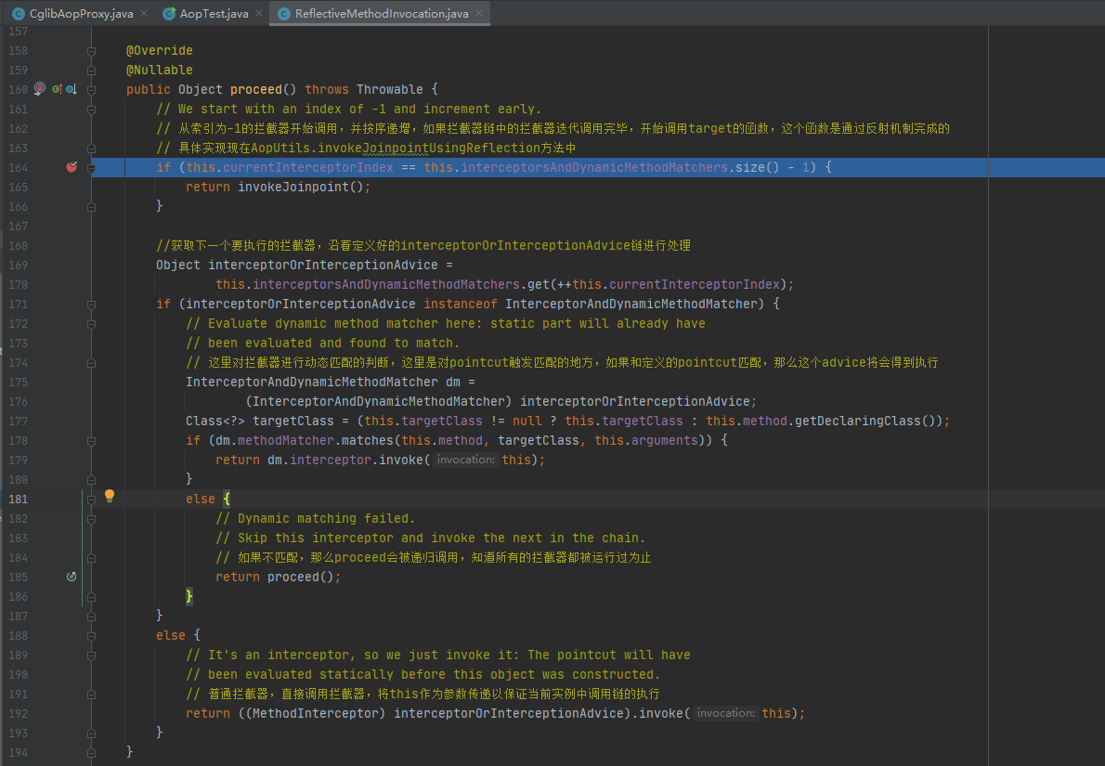Click the green implements-method gutter icon
Viewport: 1105px width, 766px height.
coord(57,89)
